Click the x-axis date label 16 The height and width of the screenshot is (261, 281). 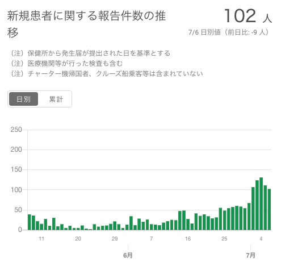coord(188,238)
